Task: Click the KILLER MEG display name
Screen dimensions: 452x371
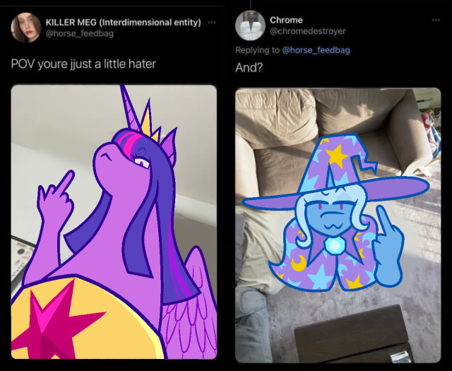Action: click(124, 22)
